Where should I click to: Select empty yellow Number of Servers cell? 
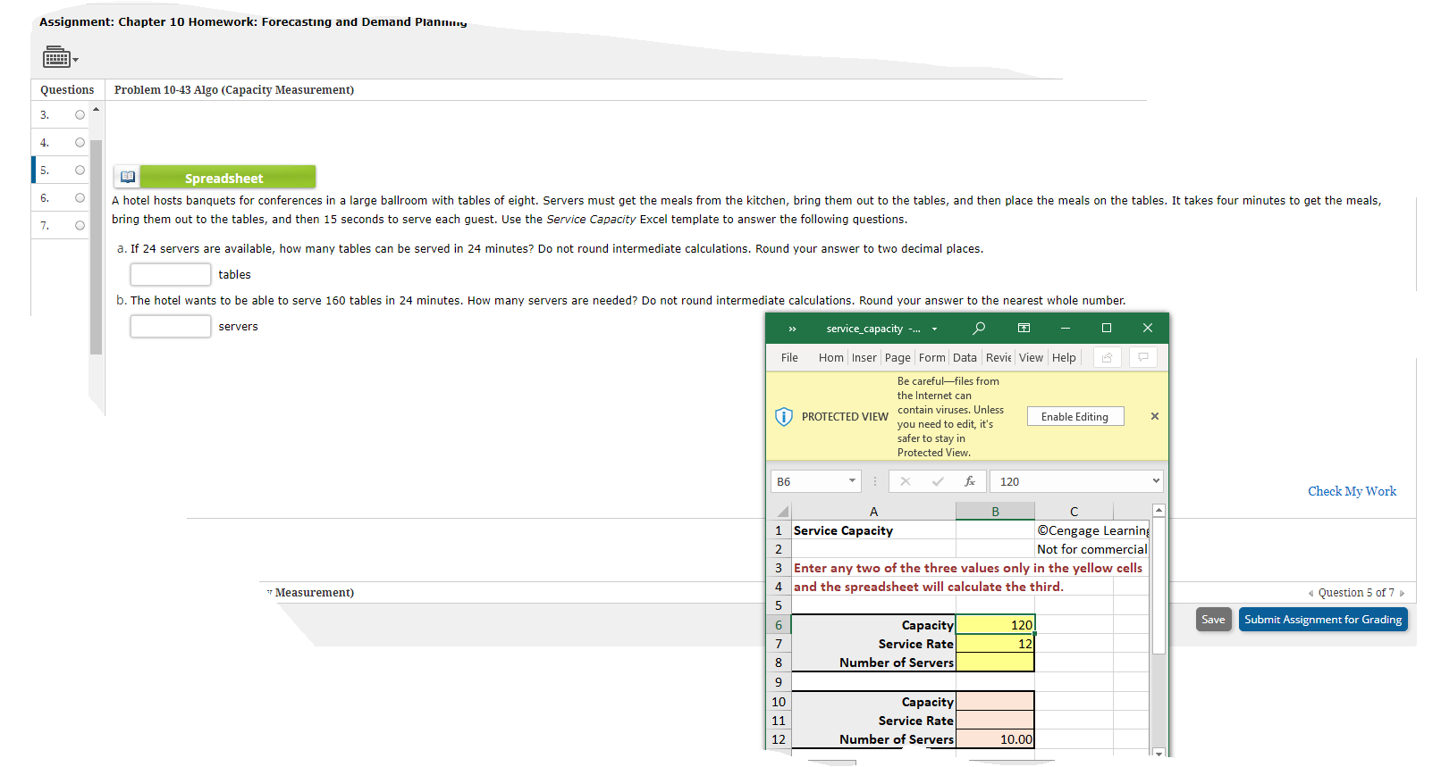pyautogui.click(x=995, y=663)
